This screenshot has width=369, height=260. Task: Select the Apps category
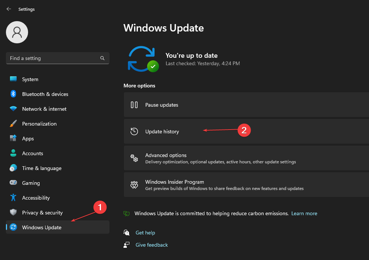coord(28,139)
